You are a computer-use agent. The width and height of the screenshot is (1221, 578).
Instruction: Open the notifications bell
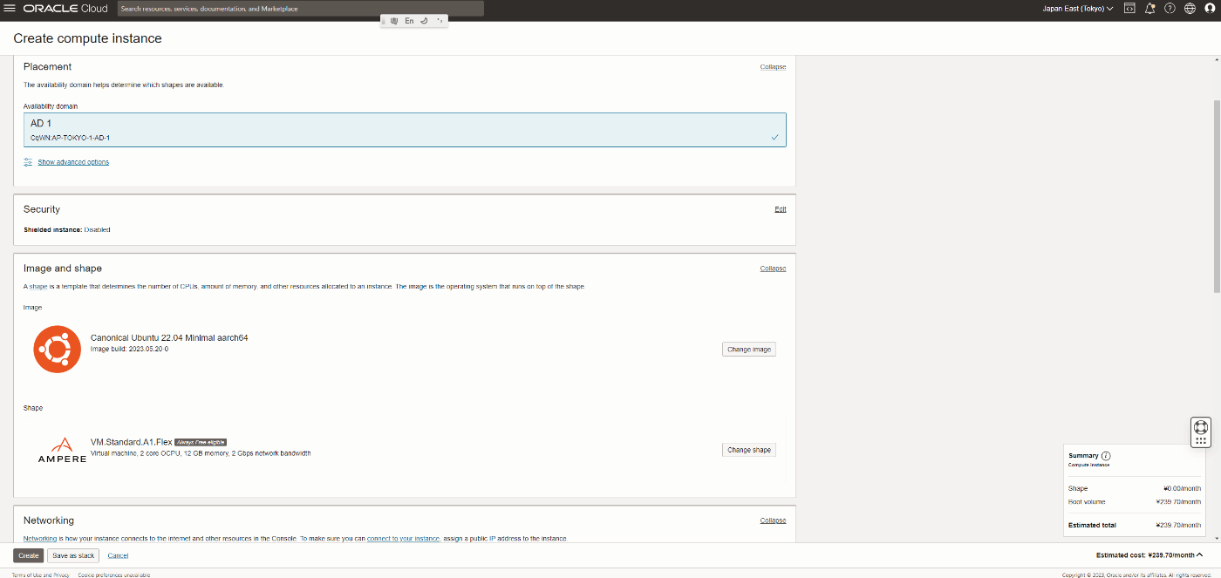1149,8
